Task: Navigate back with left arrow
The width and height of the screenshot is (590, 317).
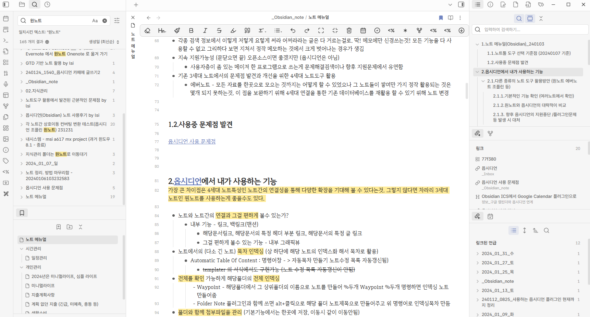Action: pos(149,17)
